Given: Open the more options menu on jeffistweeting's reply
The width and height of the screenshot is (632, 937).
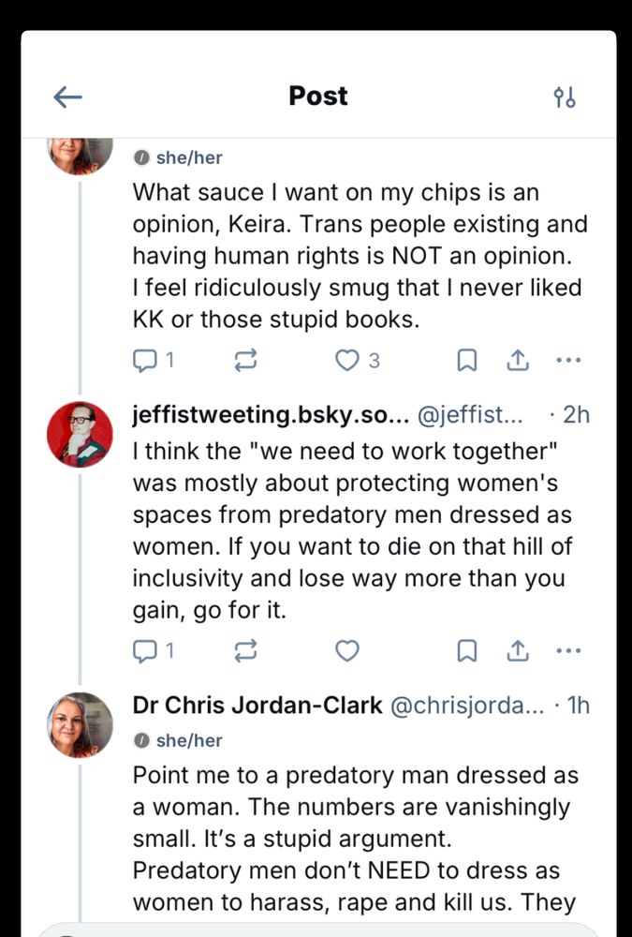Looking at the screenshot, I should tap(568, 650).
